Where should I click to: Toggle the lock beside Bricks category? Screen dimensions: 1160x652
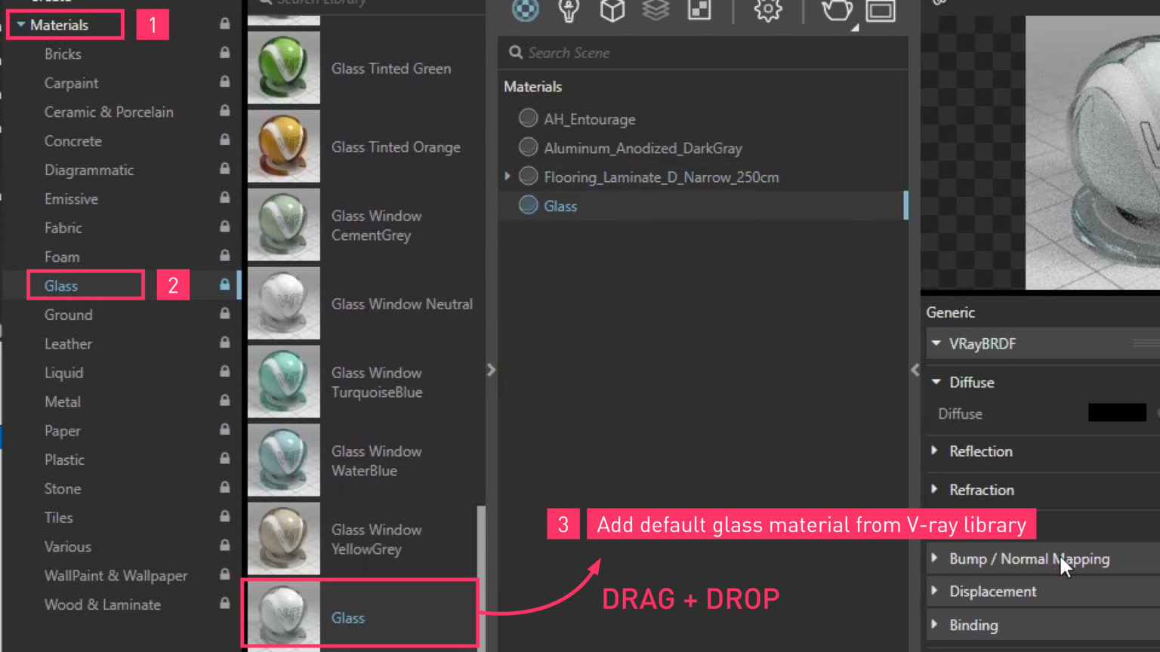(x=224, y=54)
